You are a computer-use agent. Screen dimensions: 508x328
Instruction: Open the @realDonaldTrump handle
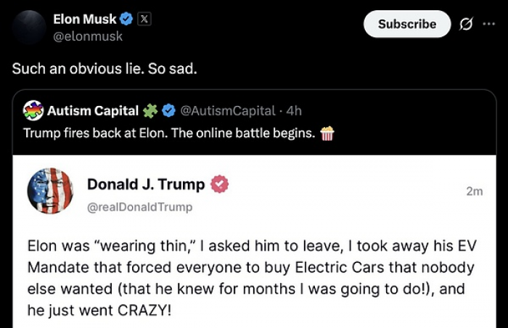click(139, 207)
